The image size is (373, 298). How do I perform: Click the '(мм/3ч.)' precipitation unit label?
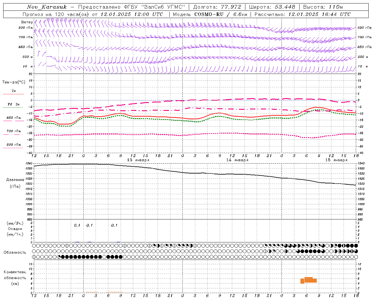point(15,223)
